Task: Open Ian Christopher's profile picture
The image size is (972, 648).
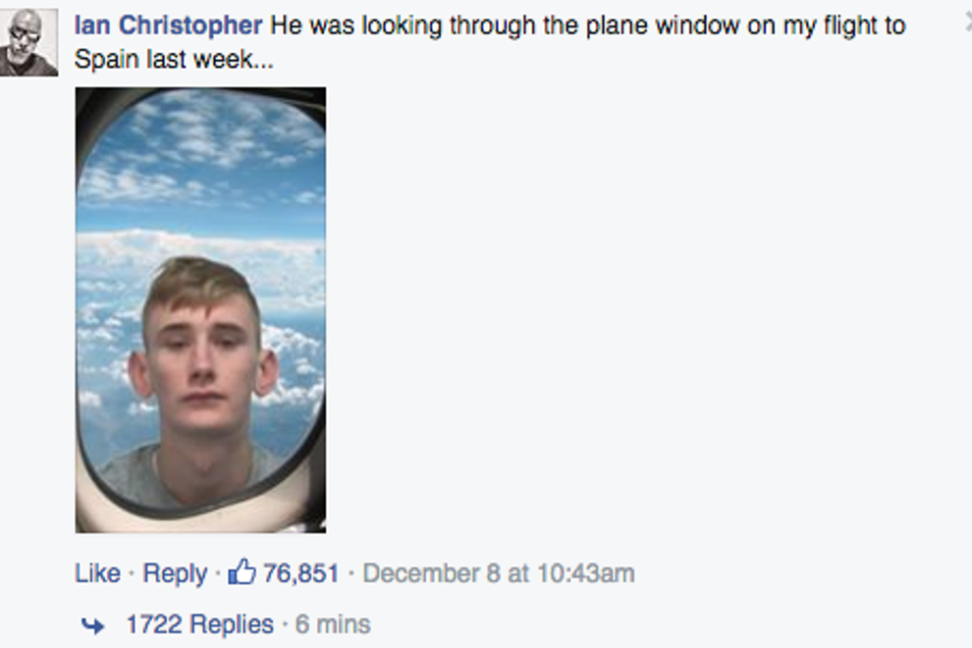Action: 28,42
